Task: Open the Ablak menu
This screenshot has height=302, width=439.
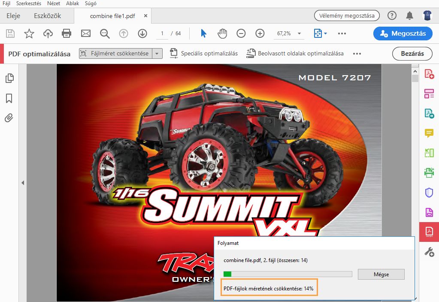Action: coord(73,3)
